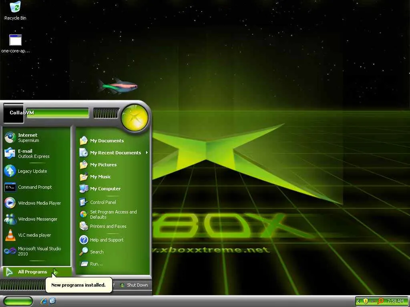
Task: Click the Shut Down button
Action: 134,285
